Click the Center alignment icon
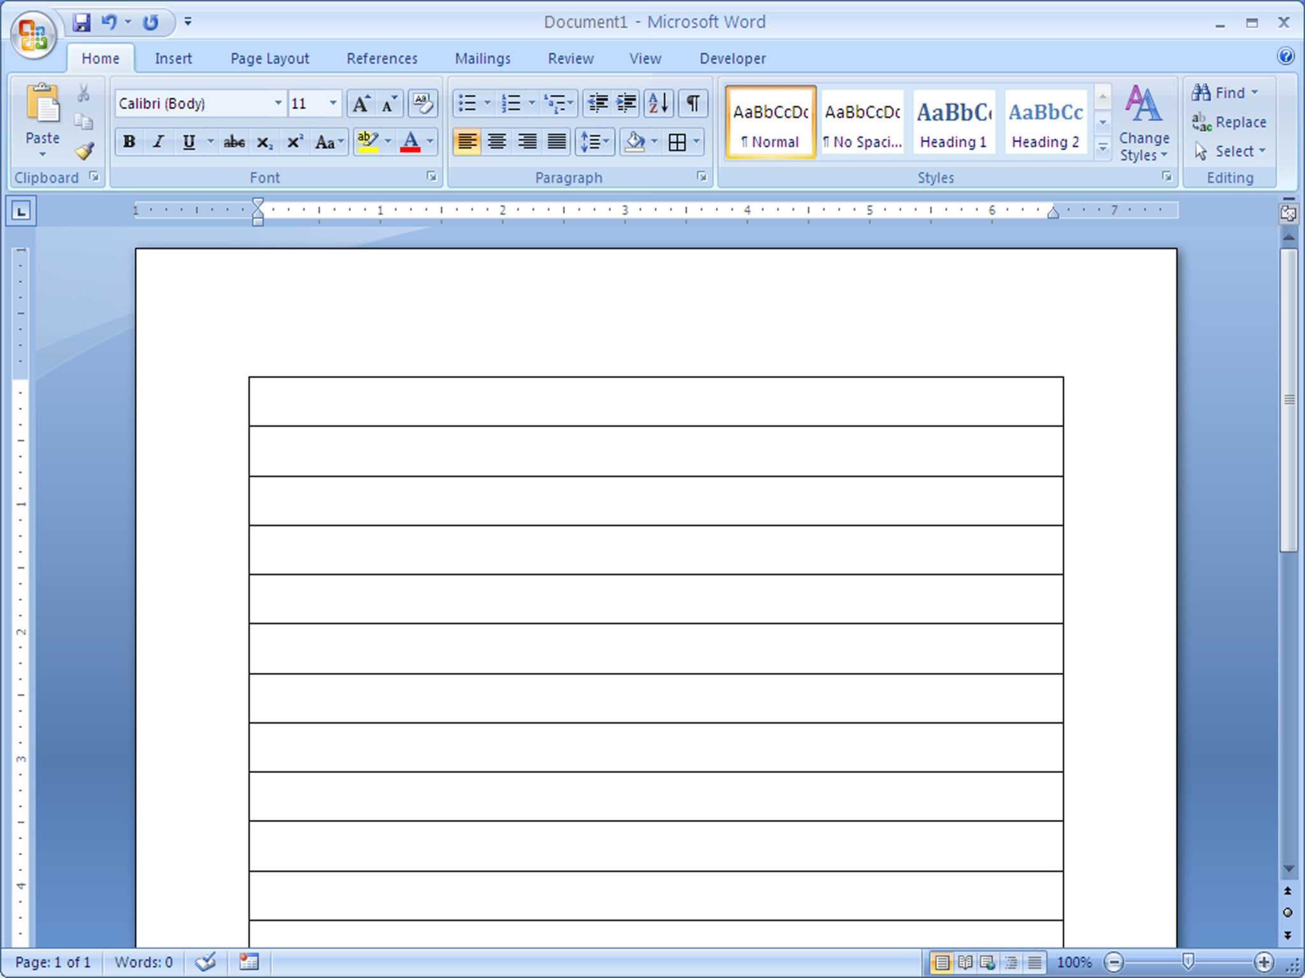Image resolution: width=1305 pixels, height=978 pixels. click(496, 142)
